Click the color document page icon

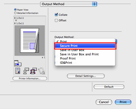tap(18, 71)
